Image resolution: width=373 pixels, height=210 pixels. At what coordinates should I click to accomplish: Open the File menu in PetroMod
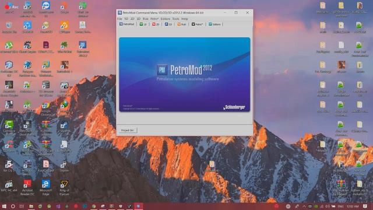[119, 19]
